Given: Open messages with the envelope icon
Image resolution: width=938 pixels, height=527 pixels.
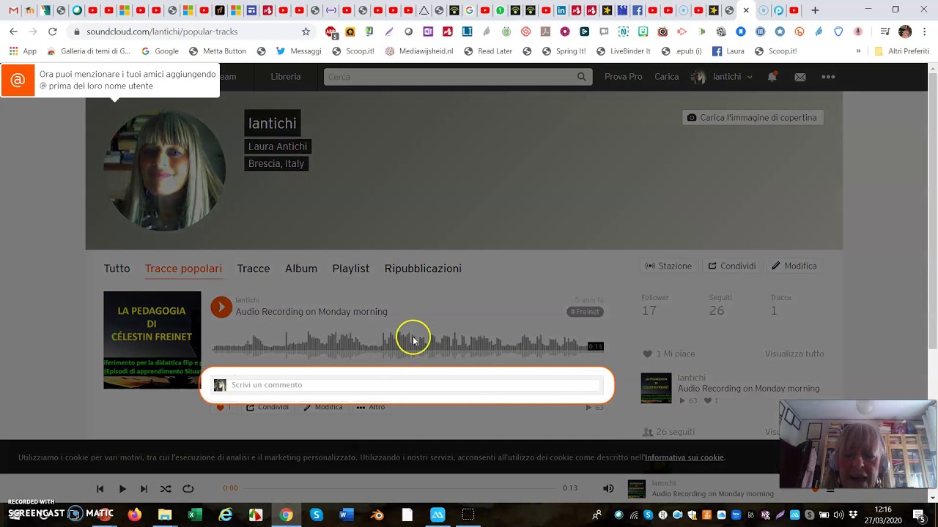Looking at the screenshot, I should click(x=799, y=76).
